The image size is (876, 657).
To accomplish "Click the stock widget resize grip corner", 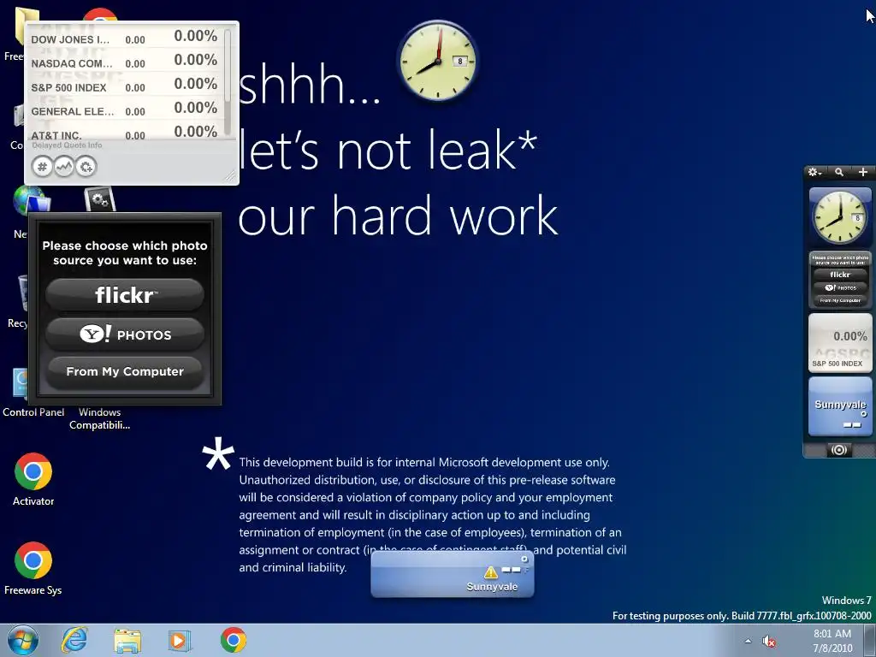I will pyautogui.click(x=230, y=176).
